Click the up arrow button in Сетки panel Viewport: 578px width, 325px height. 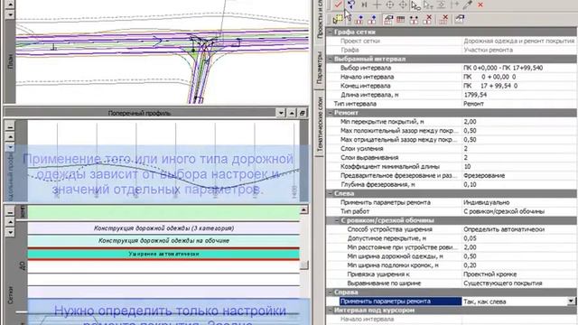[10, 222]
